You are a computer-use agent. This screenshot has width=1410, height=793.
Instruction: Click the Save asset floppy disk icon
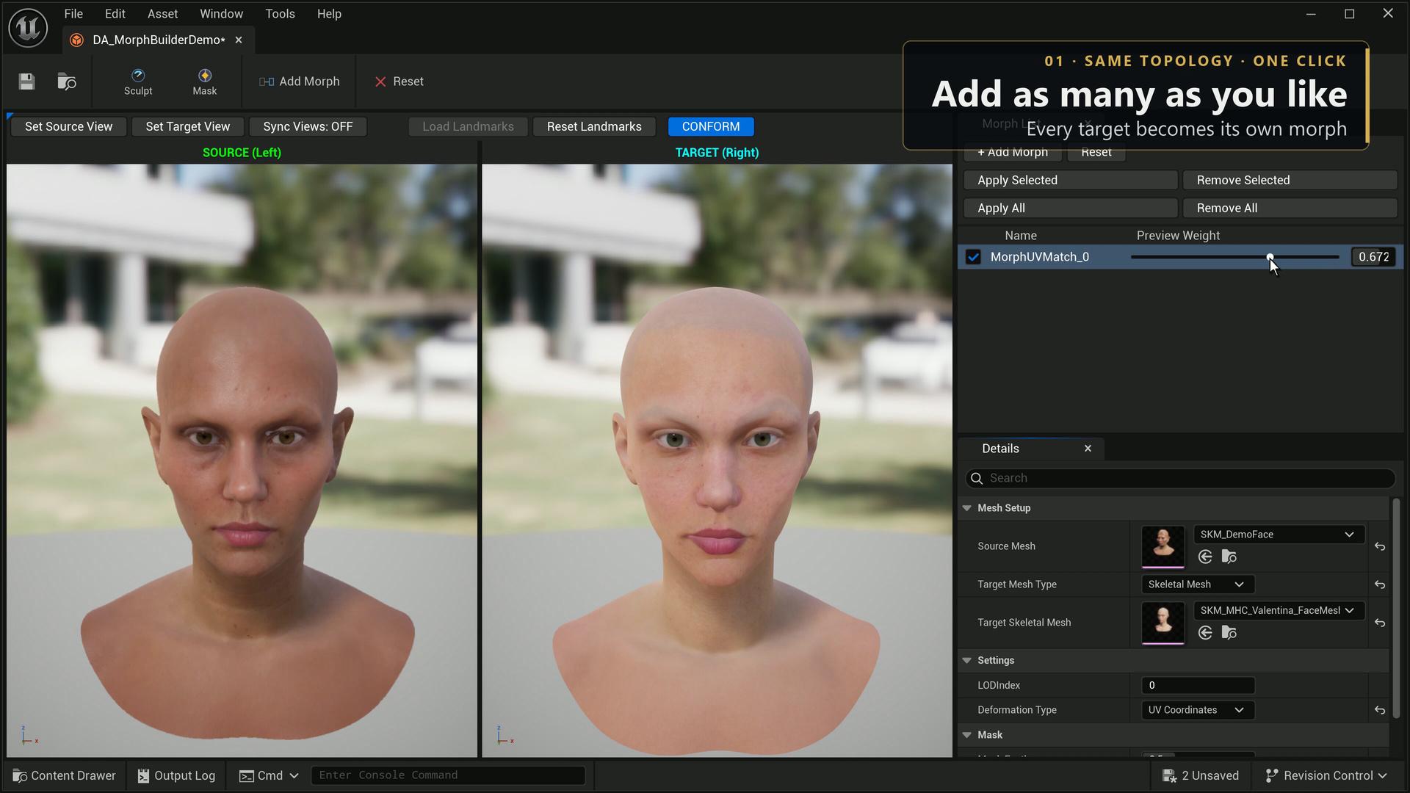tap(26, 82)
